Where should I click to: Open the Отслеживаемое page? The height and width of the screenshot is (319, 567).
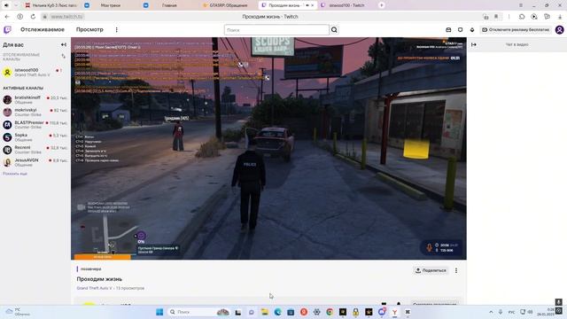[43, 29]
